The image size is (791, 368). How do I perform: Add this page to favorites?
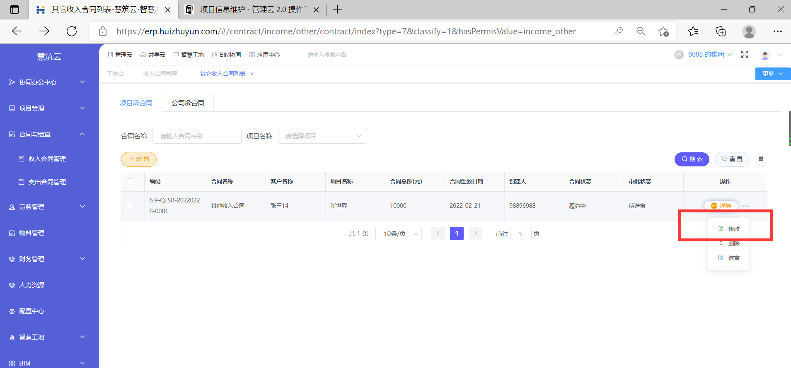(663, 31)
